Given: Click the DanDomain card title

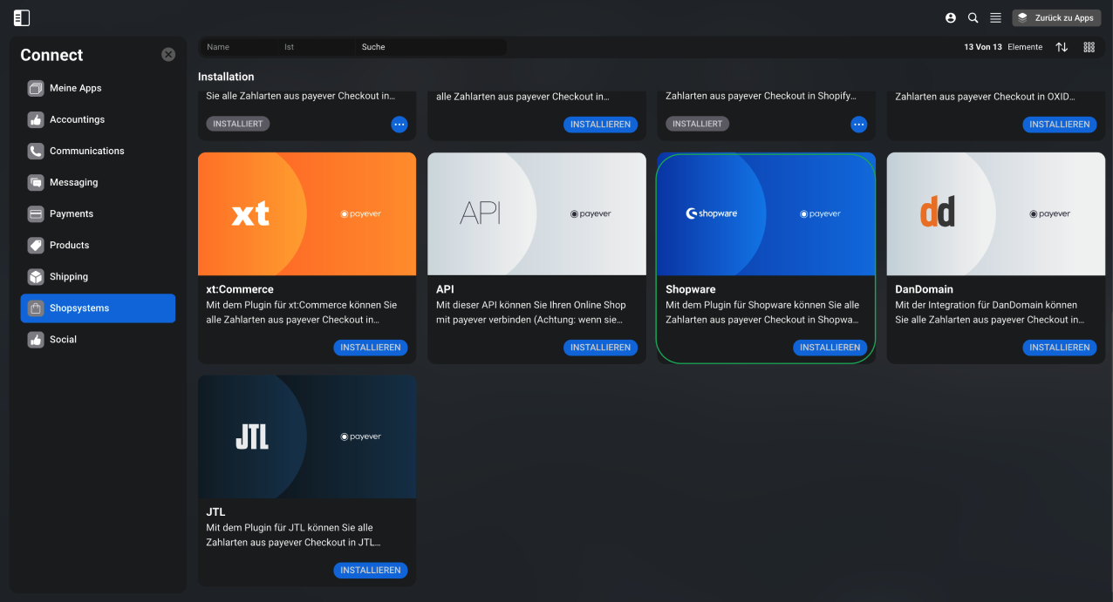Looking at the screenshot, I should click(925, 289).
